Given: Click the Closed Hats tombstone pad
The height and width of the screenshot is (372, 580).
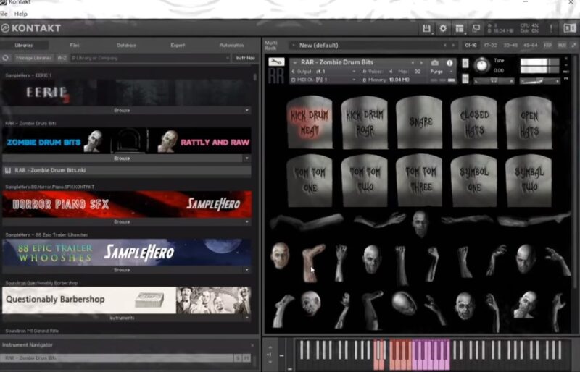Looking at the screenshot, I should [x=475, y=122].
